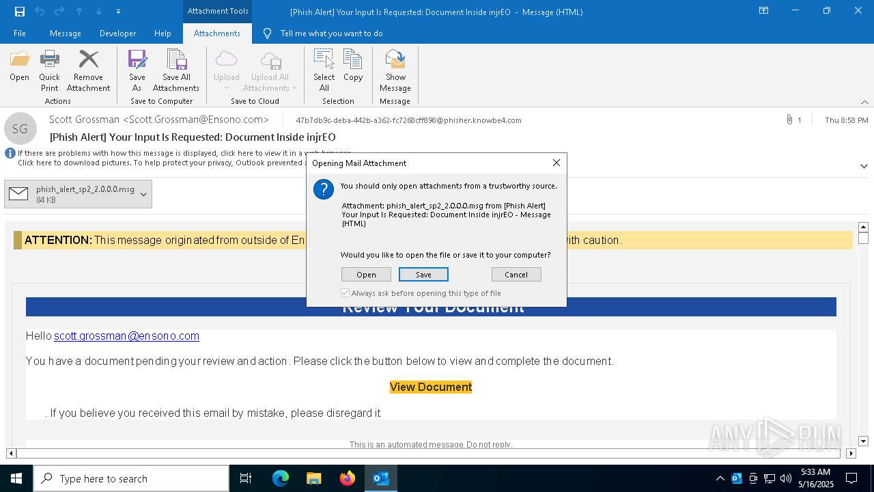Open Ribbon Display Options
Image resolution: width=874 pixels, height=492 pixels.
click(x=763, y=11)
